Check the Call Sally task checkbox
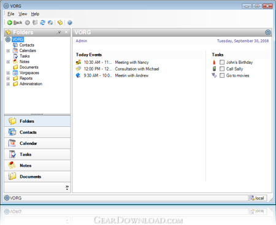Image resolution: width=276 pixels, height=225 pixels. tap(222, 69)
